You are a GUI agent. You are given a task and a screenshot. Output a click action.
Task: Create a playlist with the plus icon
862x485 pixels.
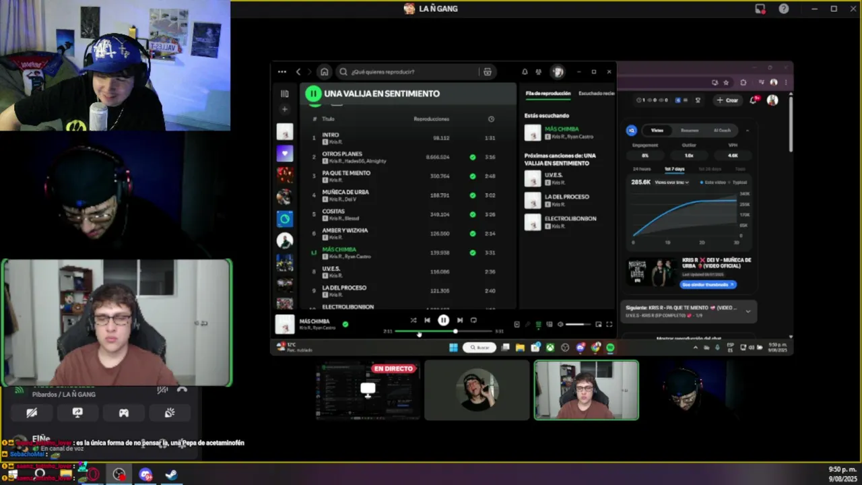coord(284,109)
